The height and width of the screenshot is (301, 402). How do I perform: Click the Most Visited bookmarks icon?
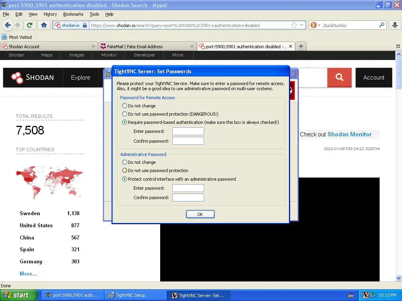click(4, 37)
